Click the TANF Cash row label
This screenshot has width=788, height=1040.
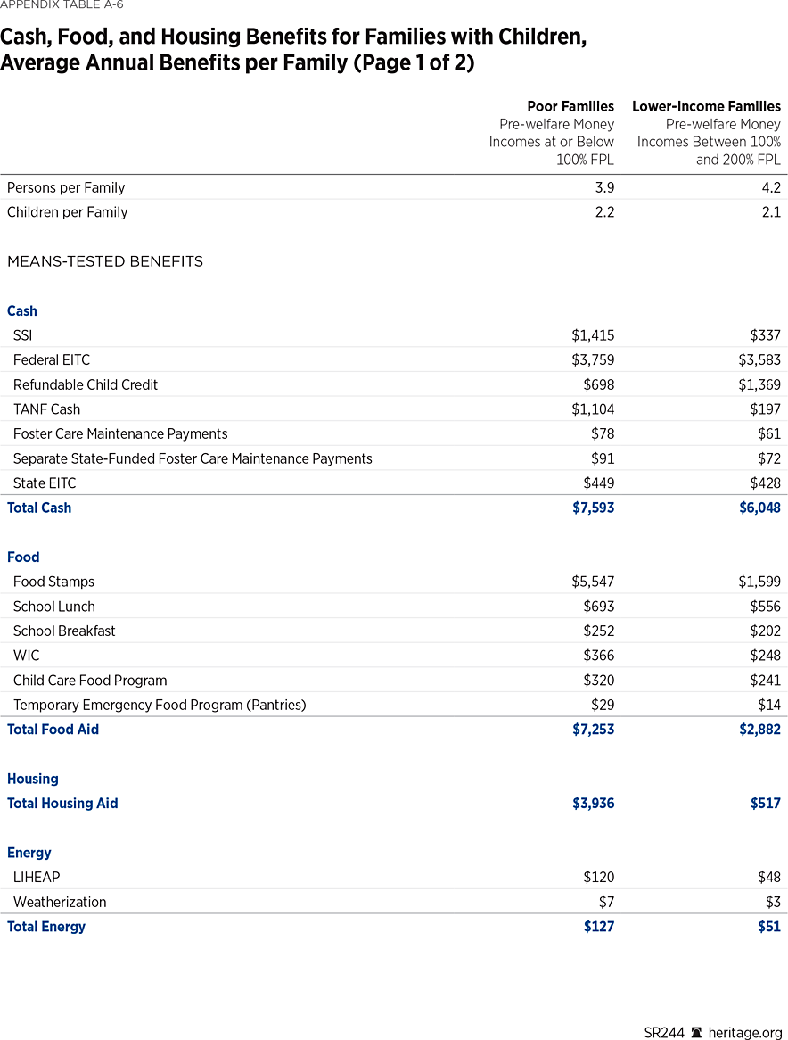pyautogui.click(x=46, y=409)
